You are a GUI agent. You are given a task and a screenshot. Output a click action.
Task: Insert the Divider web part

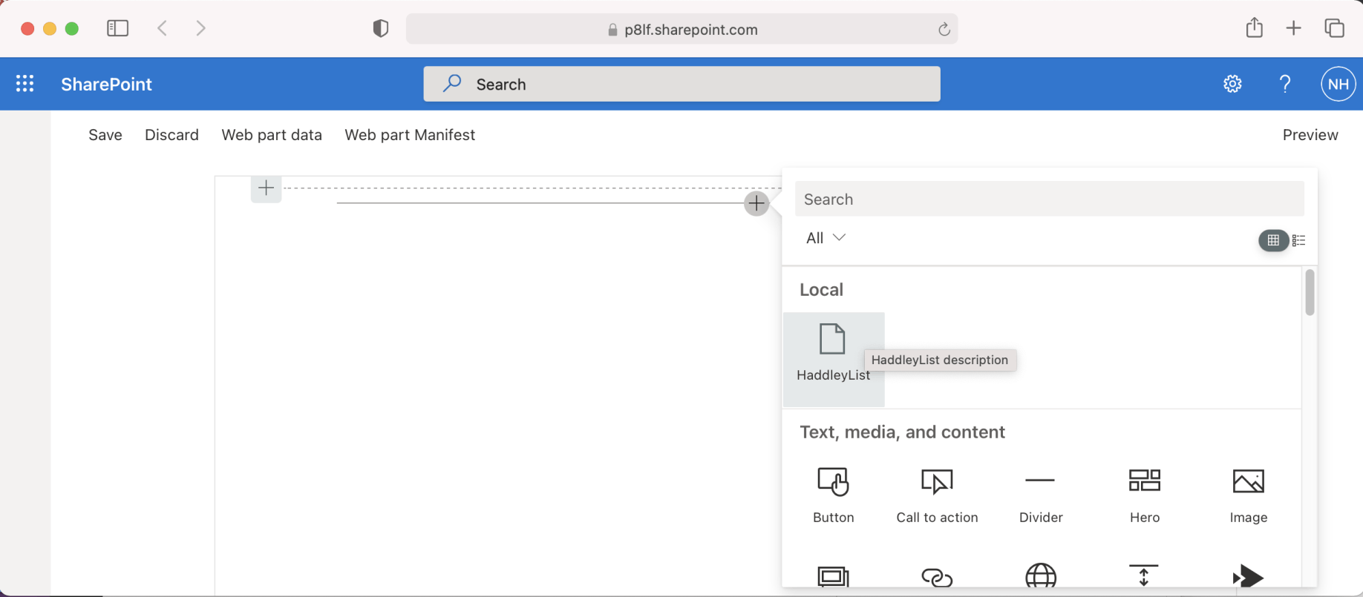(1041, 495)
